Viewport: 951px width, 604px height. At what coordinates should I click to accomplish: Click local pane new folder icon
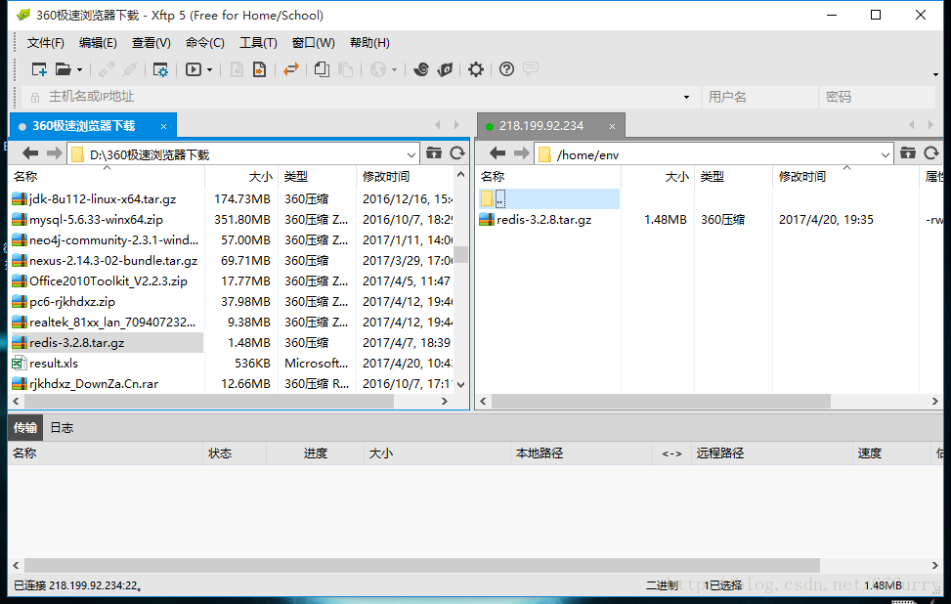[x=434, y=152]
